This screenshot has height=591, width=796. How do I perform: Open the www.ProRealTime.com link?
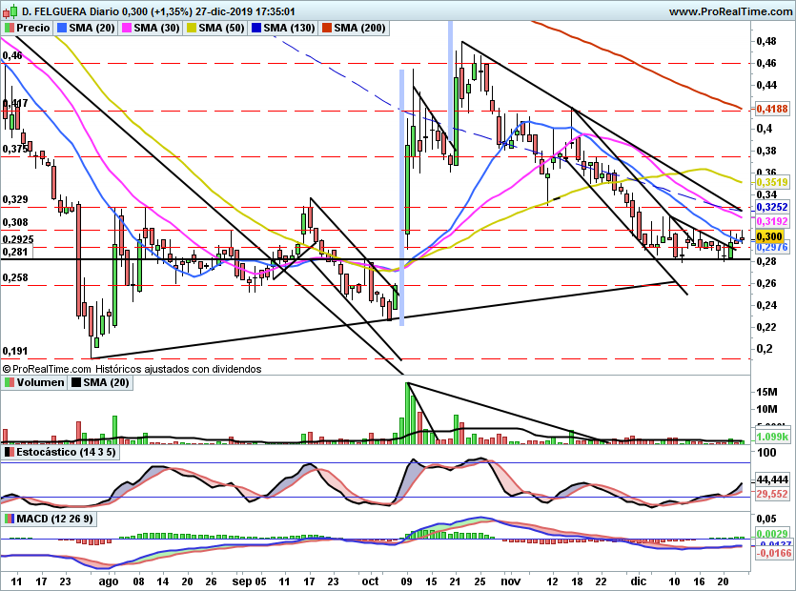point(729,11)
